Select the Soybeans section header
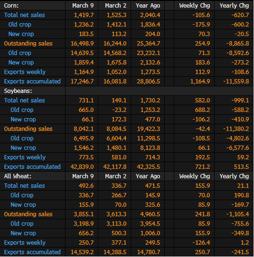 coord(18,91)
